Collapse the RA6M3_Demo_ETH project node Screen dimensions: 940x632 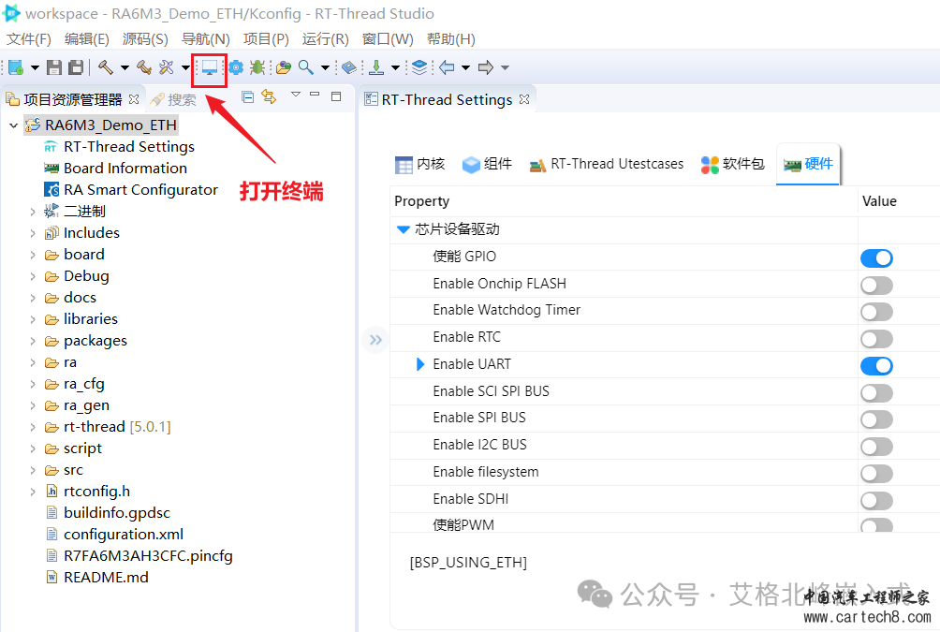(14, 125)
